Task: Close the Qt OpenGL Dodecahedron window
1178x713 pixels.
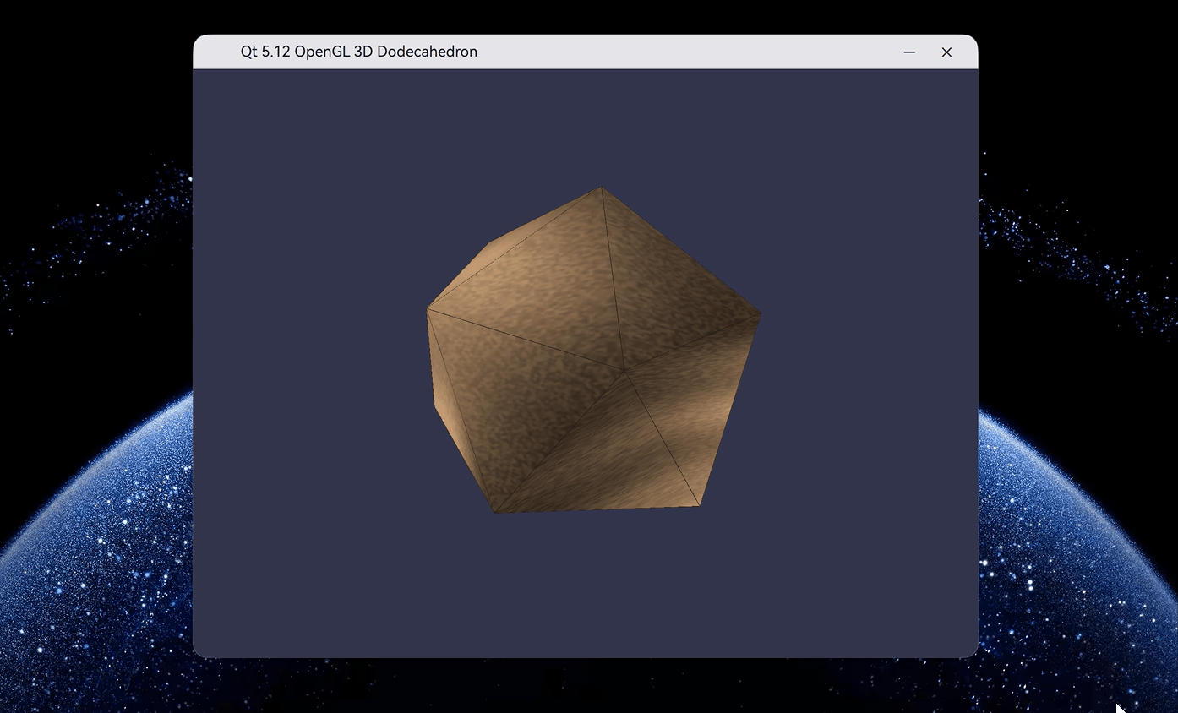Action: (x=946, y=52)
